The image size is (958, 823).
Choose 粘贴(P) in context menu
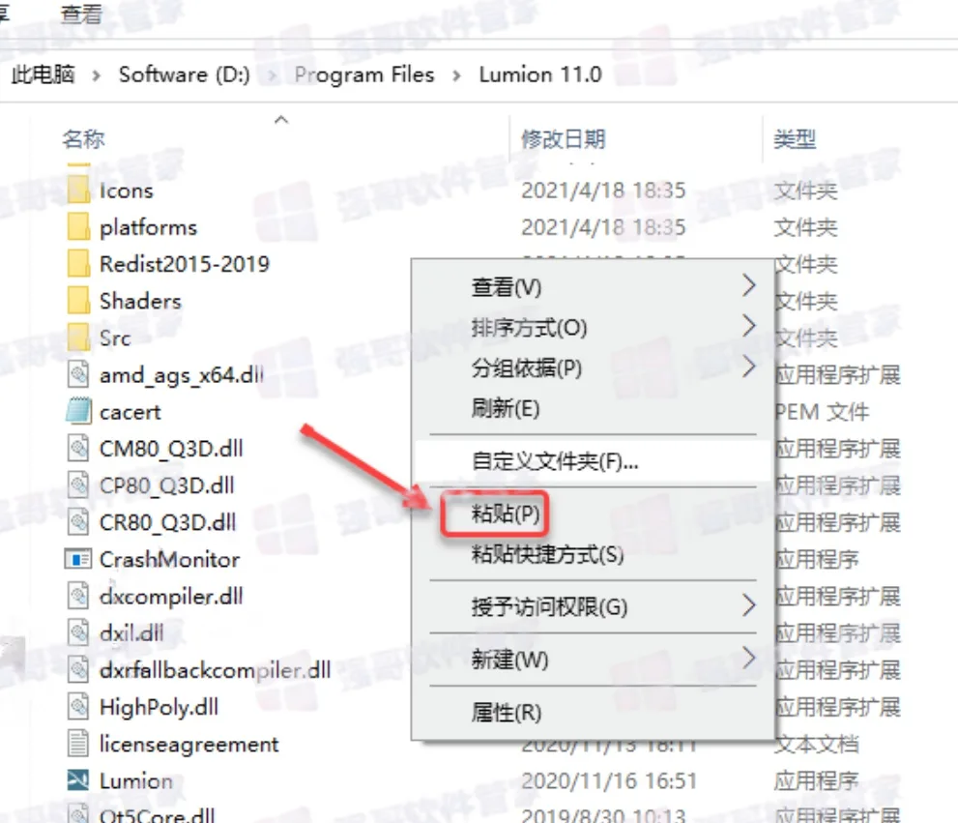coord(593,514)
